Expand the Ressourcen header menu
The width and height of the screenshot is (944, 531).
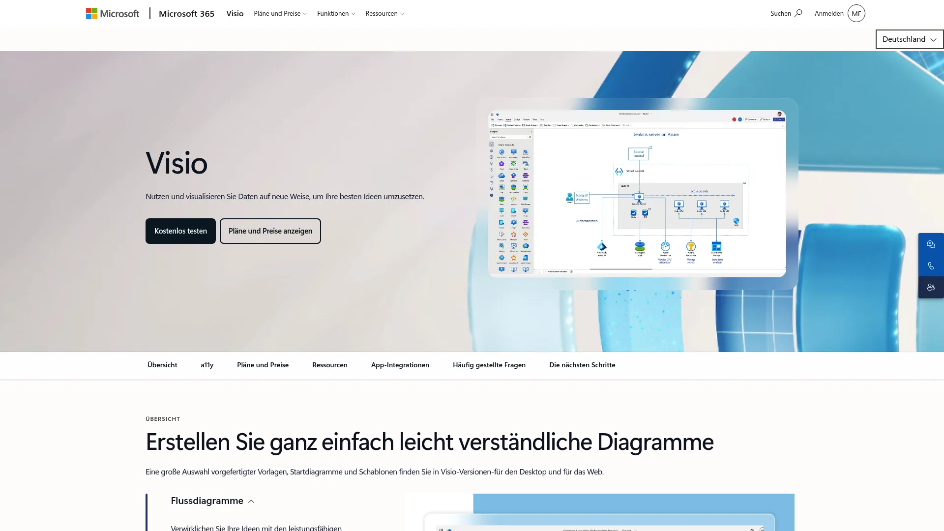pos(385,14)
